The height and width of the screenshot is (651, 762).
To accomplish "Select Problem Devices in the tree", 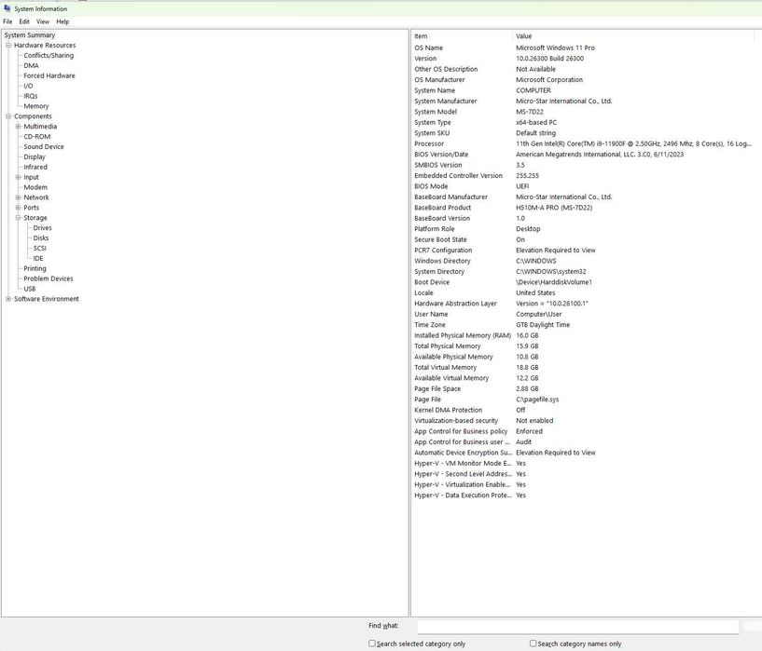I will [x=48, y=278].
